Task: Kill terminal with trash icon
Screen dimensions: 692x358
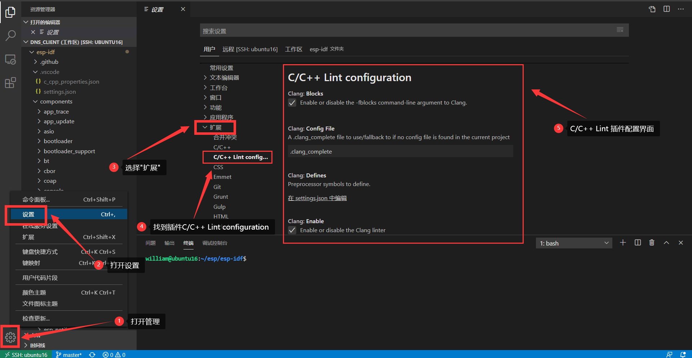Action: (x=652, y=243)
